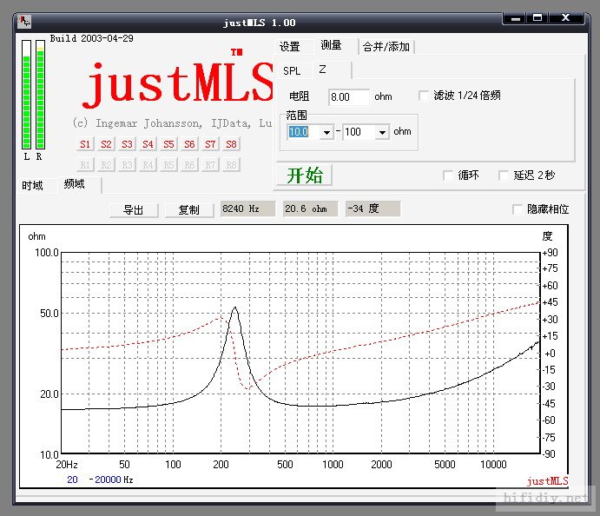Check the 隐藏相位 hide phase option

click(x=518, y=209)
